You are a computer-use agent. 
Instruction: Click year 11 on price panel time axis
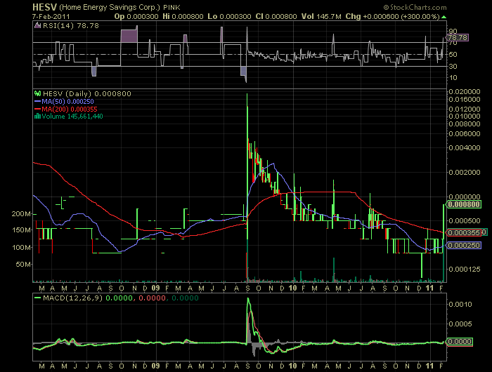[x=429, y=288]
